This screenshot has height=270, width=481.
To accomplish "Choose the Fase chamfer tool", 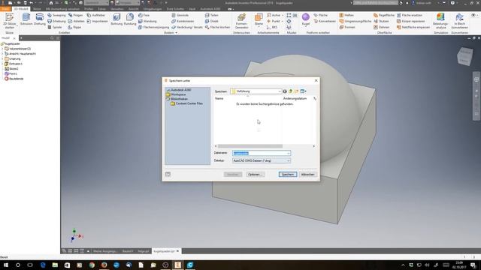I will click(x=144, y=15).
